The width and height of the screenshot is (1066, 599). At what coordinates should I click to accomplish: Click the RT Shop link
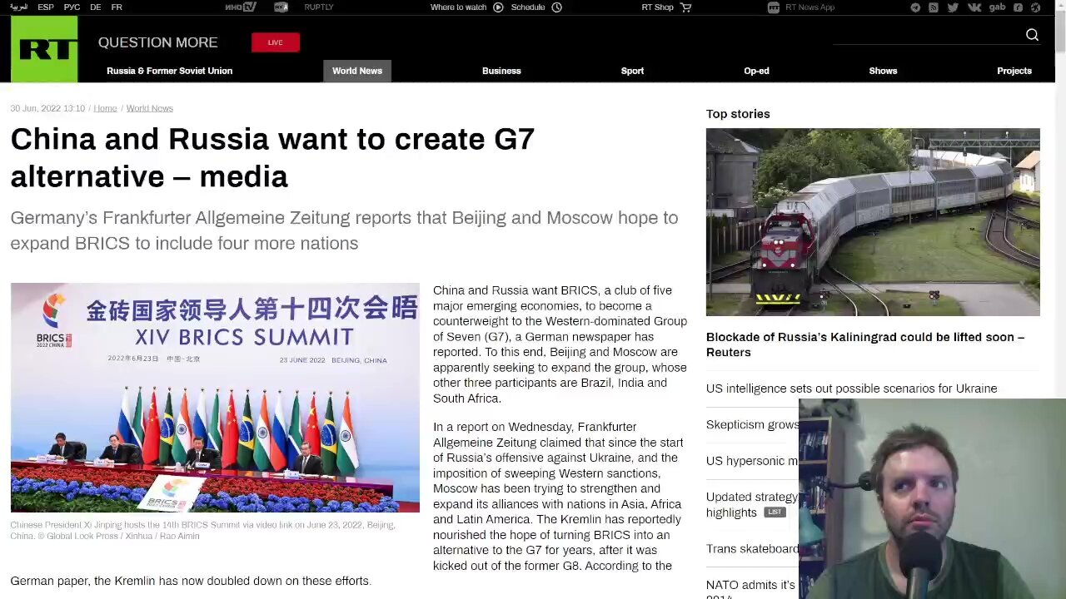(657, 7)
